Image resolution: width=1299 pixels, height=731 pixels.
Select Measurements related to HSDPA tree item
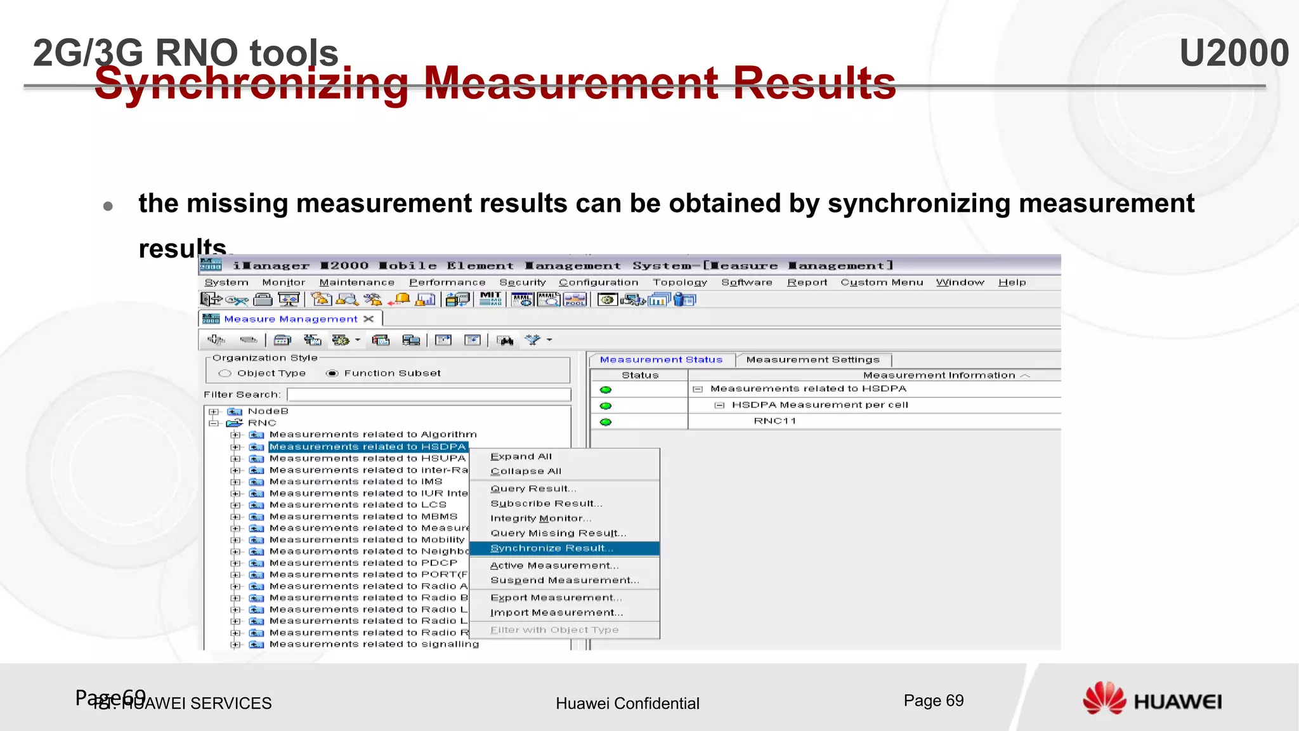[368, 447]
